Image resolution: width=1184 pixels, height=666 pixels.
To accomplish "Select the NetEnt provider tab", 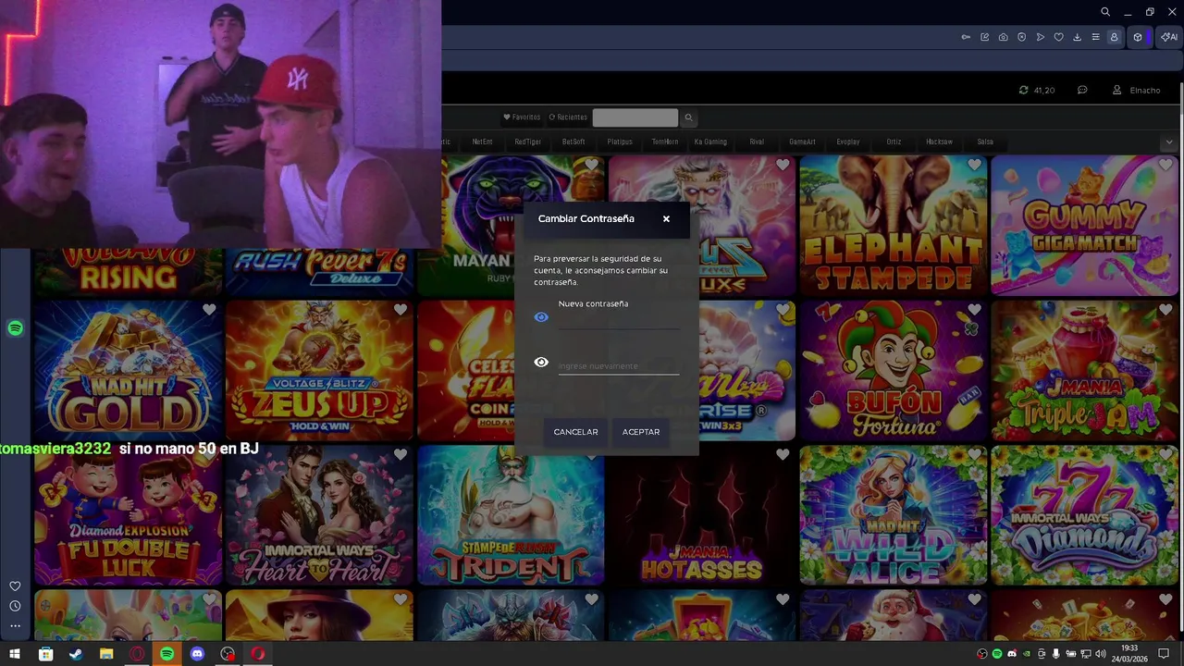I will point(482,142).
